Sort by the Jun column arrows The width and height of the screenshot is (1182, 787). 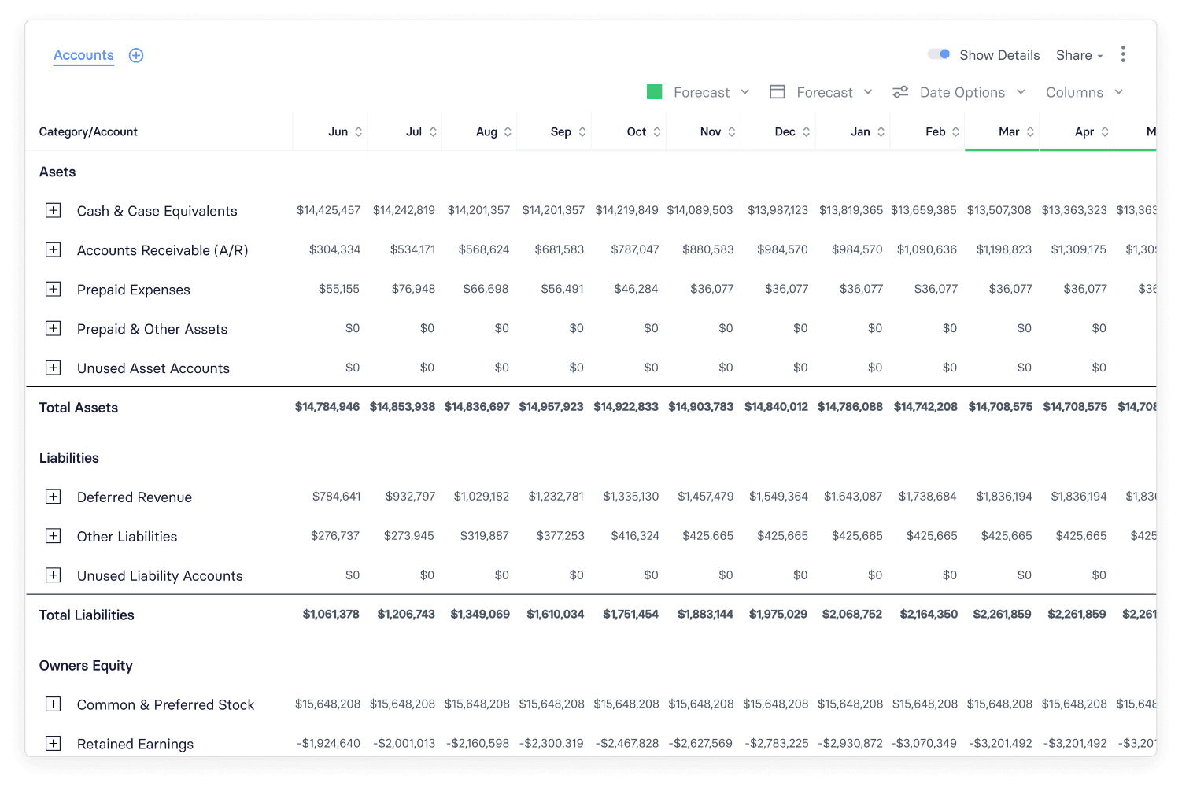(359, 132)
